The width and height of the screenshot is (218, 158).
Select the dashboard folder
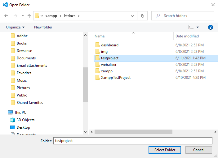(x=110, y=45)
